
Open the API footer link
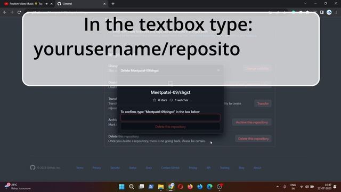coord(208,168)
